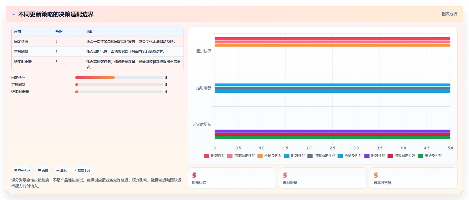The image size is (469, 200).
Task: Click the 数据 column header
Action: tap(59, 32)
